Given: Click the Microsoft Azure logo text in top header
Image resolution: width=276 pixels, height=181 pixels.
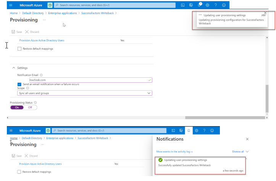Looking at the screenshot, I should (x=31, y=5).
